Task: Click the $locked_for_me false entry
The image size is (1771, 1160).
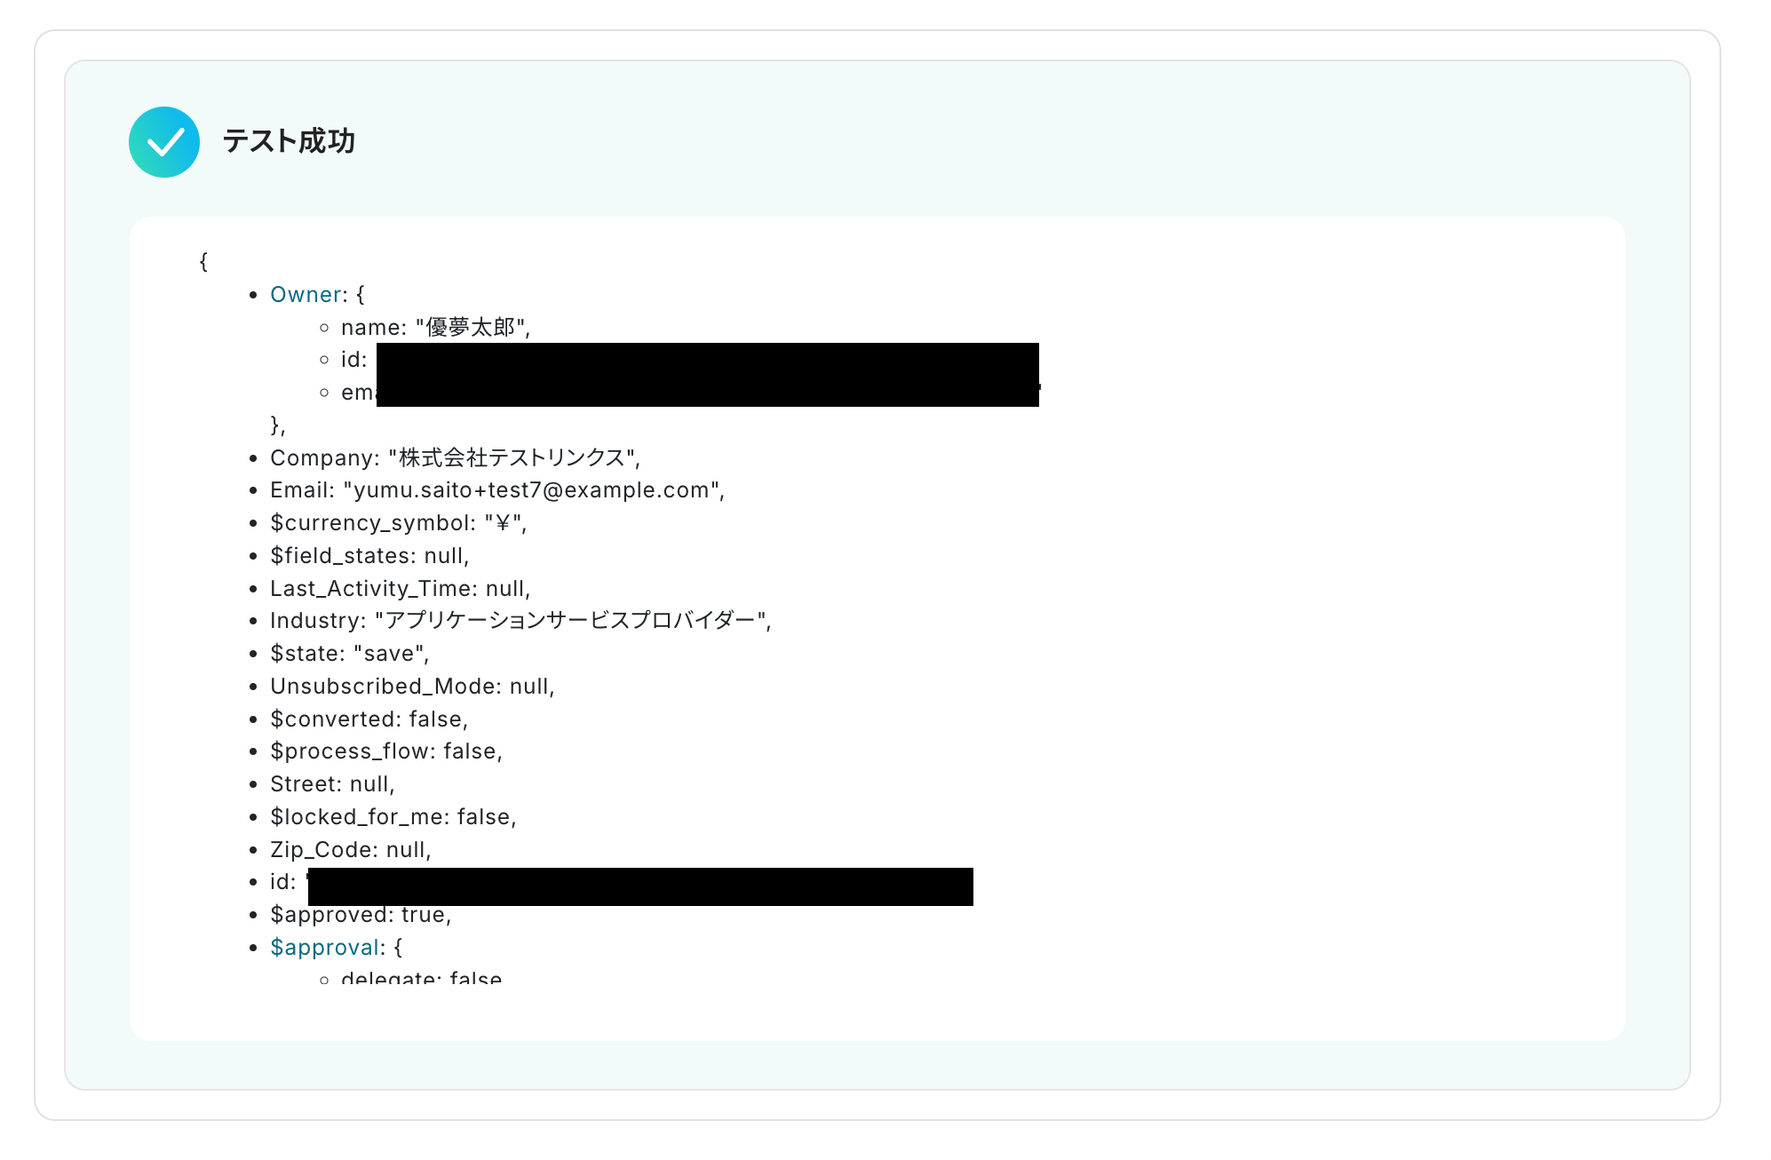Action: pos(393,817)
